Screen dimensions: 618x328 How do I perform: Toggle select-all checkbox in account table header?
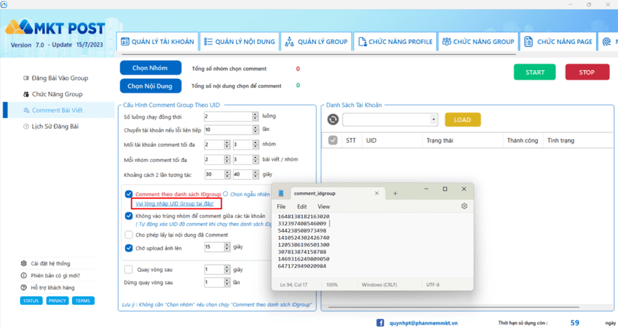click(x=332, y=140)
